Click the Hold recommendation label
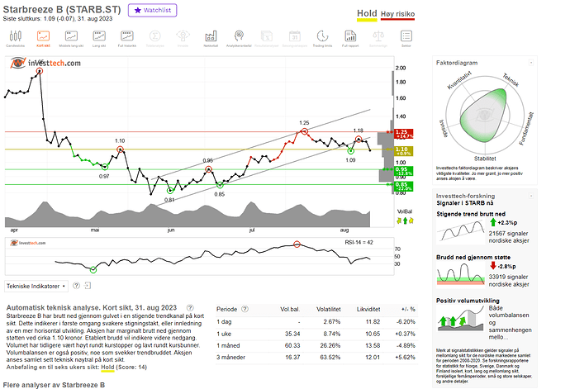Viewport: 570px width, 389px height. click(367, 13)
